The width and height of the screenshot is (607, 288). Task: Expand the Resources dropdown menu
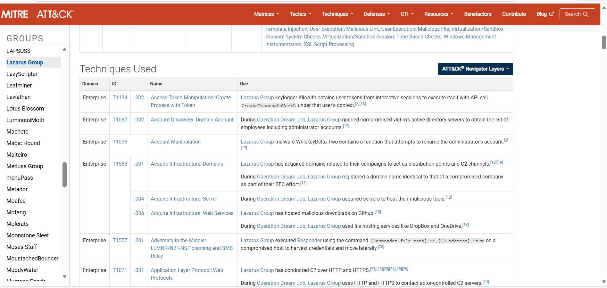[439, 14]
